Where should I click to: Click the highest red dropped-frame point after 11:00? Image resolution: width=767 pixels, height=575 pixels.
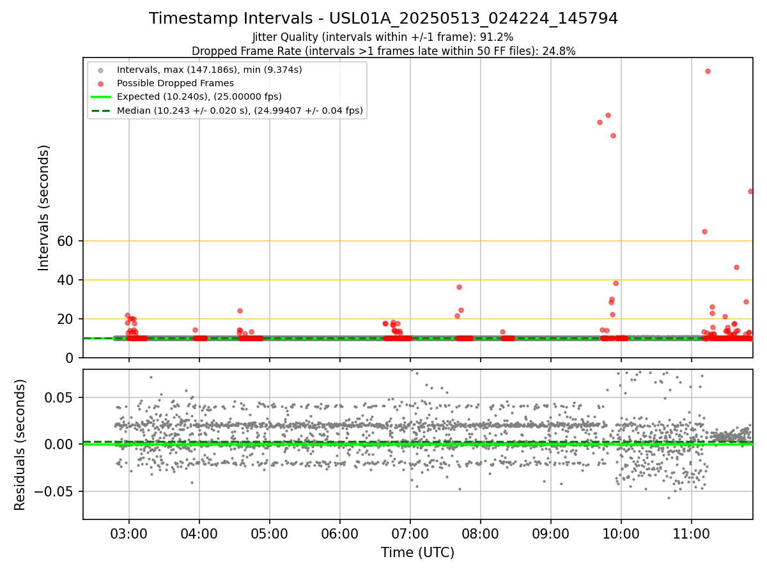coord(708,71)
